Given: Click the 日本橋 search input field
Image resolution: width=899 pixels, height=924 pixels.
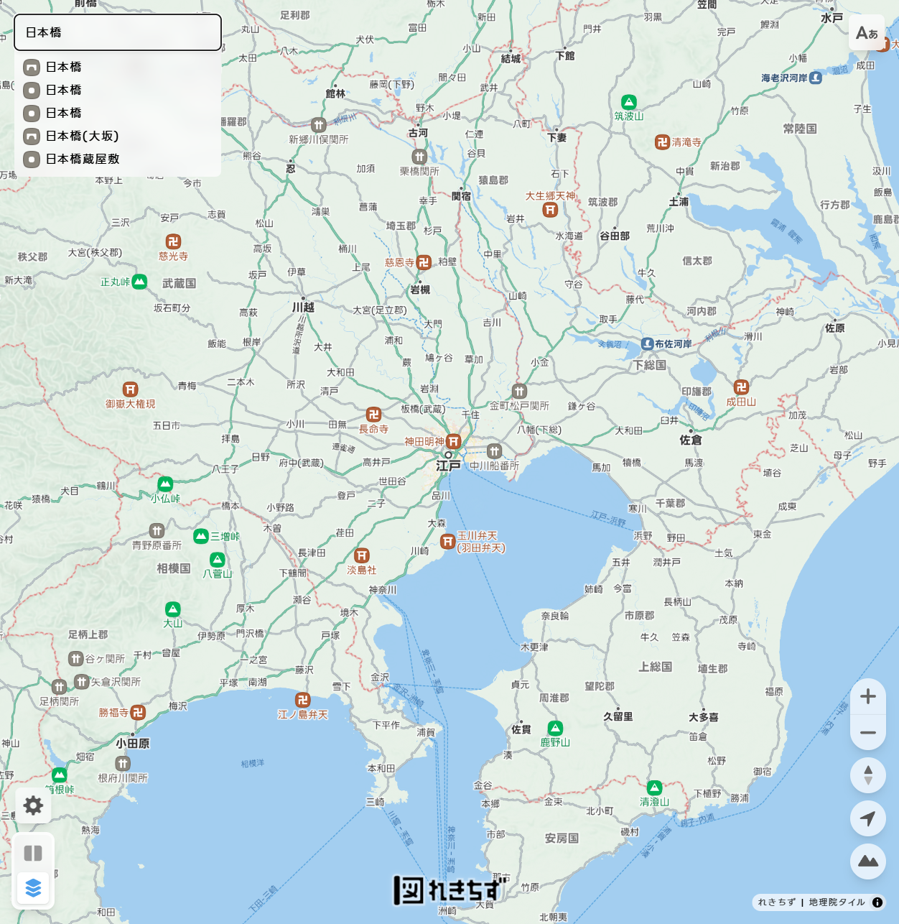Looking at the screenshot, I should [x=118, y=32].
